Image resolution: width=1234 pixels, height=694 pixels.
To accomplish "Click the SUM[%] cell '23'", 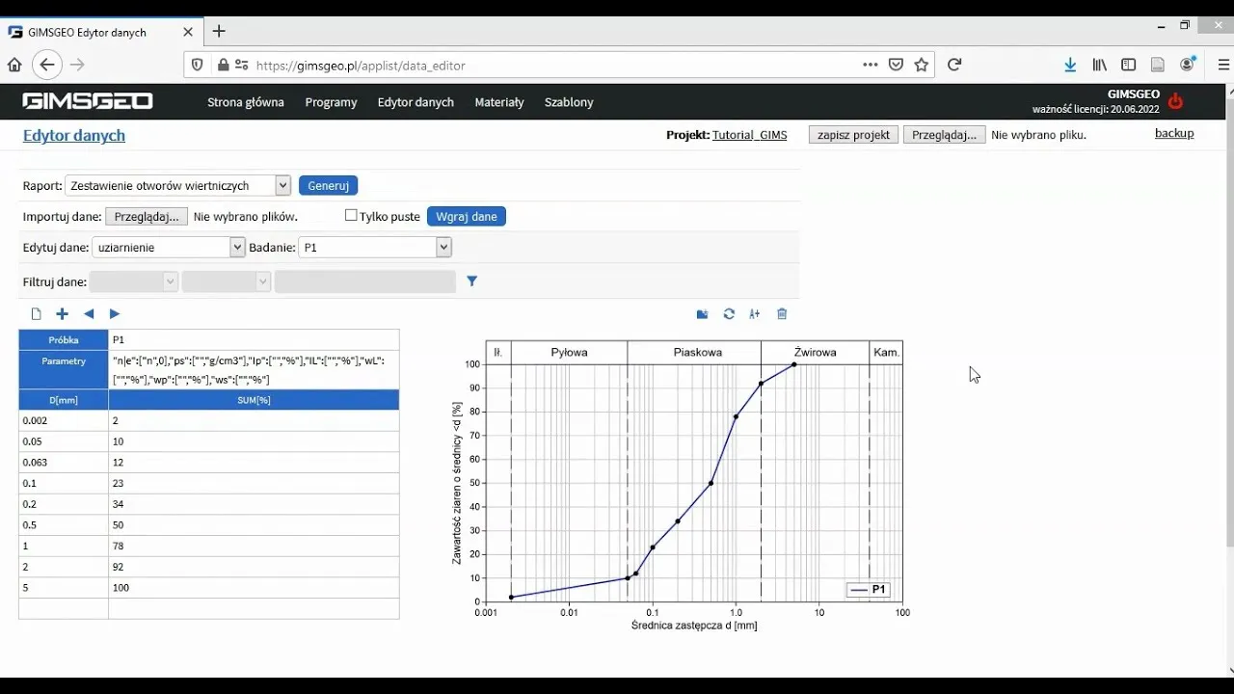I will [x=254, y=483].
